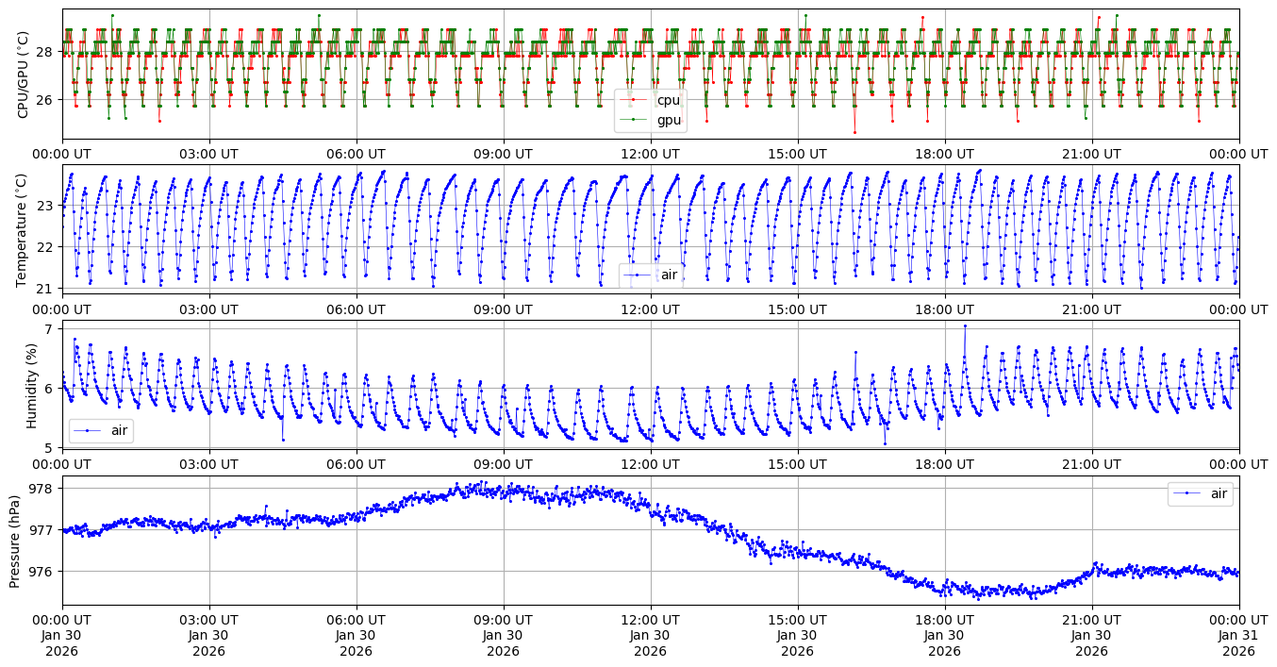This screenshot has height=667, width=1277.
Task: Click the 978 tick on the Pressure axis
Action: [44, 489]
